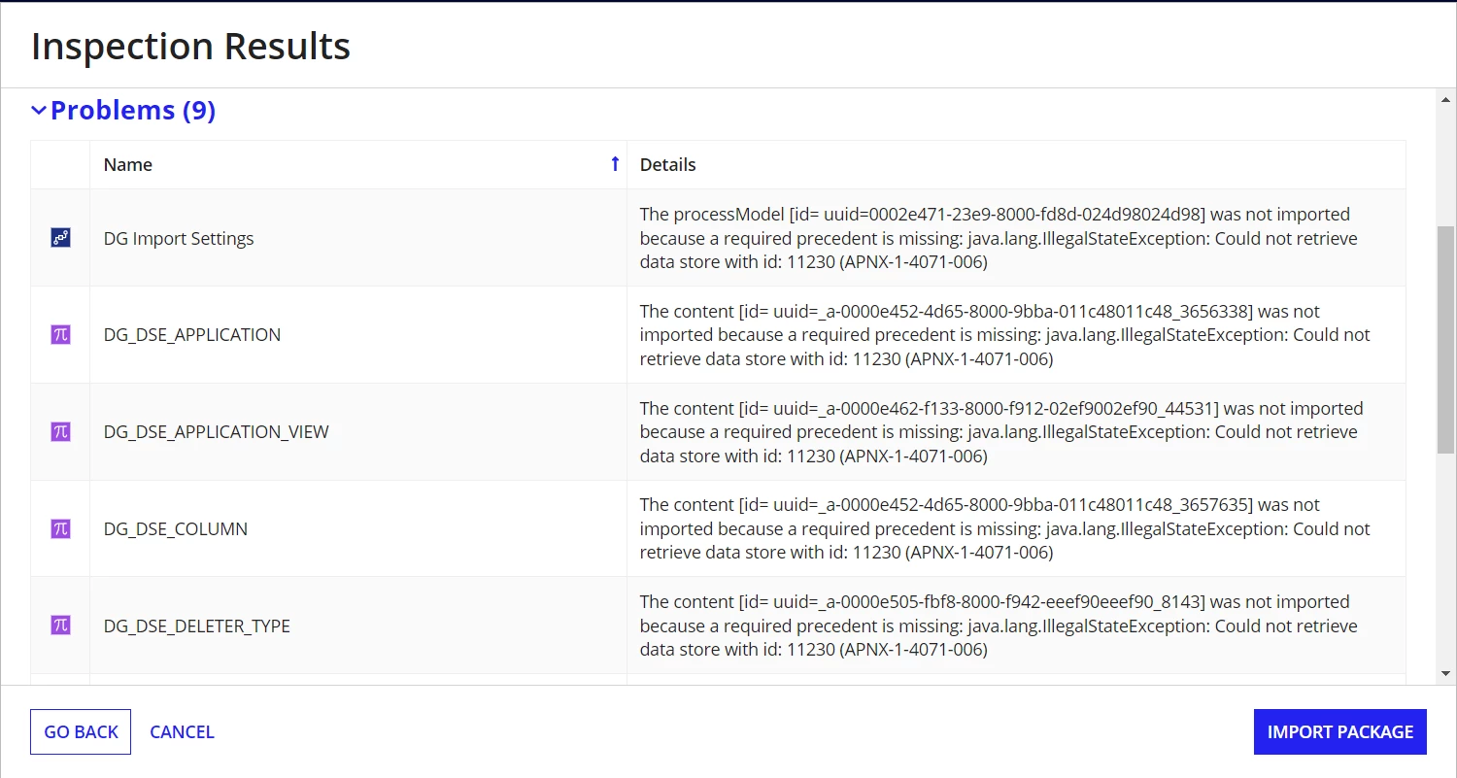This screenshot has height=778, width=1457.
Task: Select the DG_DSE_DELETER_TYPE name cell
Action: click(358, 626)
